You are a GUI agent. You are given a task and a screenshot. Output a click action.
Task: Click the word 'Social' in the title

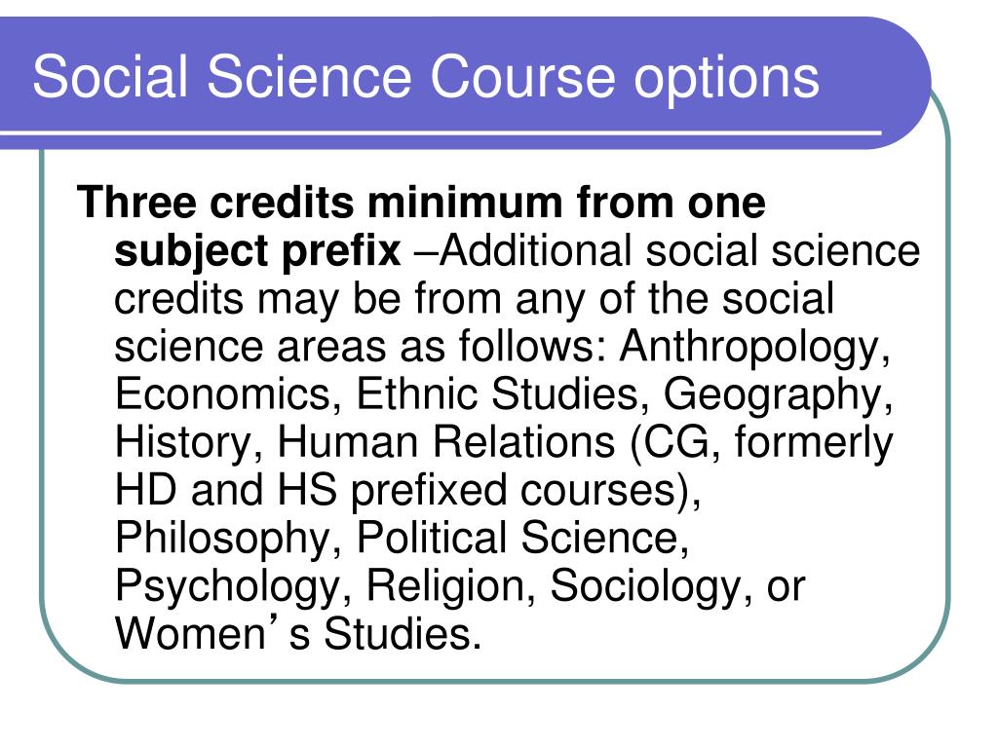click(x=110, y=76)
